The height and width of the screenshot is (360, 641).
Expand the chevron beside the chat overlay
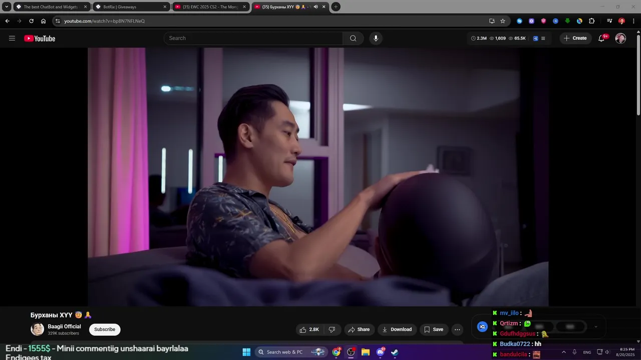coord(596,326)
